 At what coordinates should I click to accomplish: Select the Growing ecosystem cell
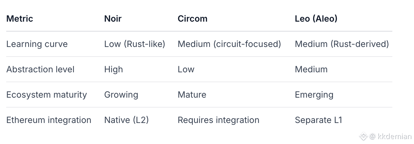121,95
